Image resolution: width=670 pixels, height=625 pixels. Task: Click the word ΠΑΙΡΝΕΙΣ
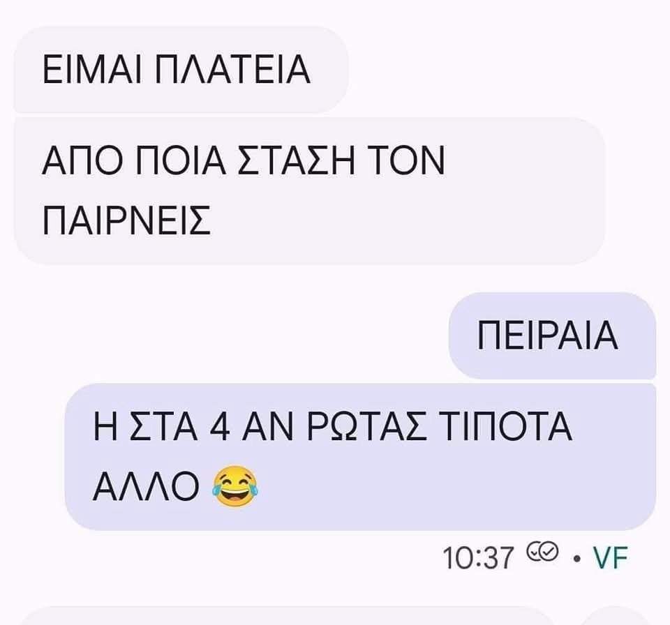pyautogui.click(x=127, y=221)
